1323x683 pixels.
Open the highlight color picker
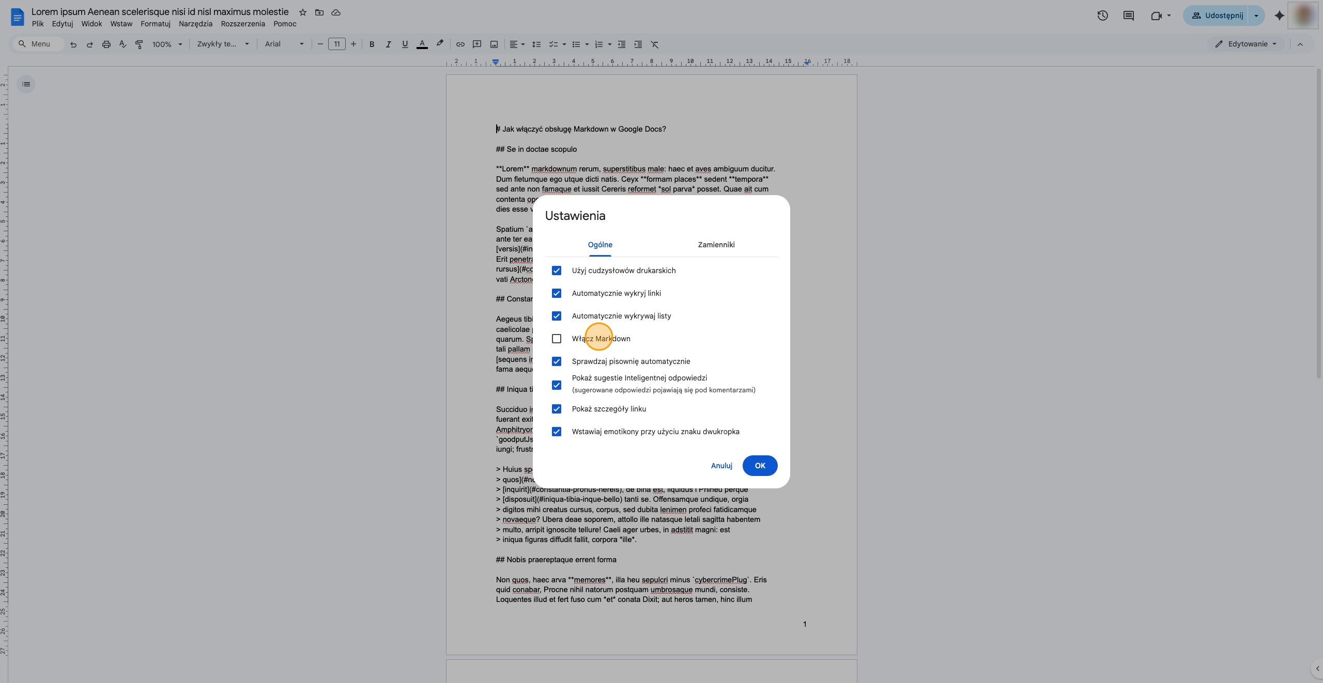coord(439,44)
